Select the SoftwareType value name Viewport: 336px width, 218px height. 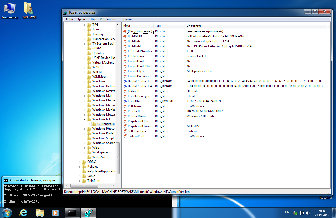137,131
